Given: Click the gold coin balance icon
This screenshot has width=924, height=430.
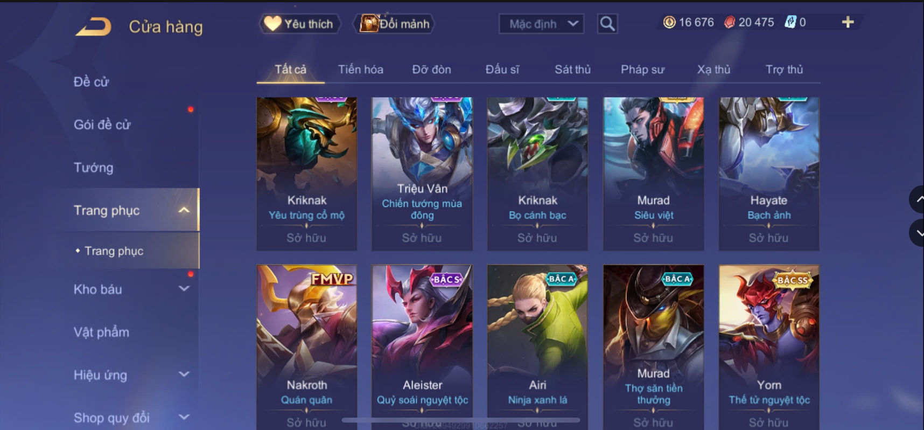Looking at the screenshot, I should tap(669, 22).
